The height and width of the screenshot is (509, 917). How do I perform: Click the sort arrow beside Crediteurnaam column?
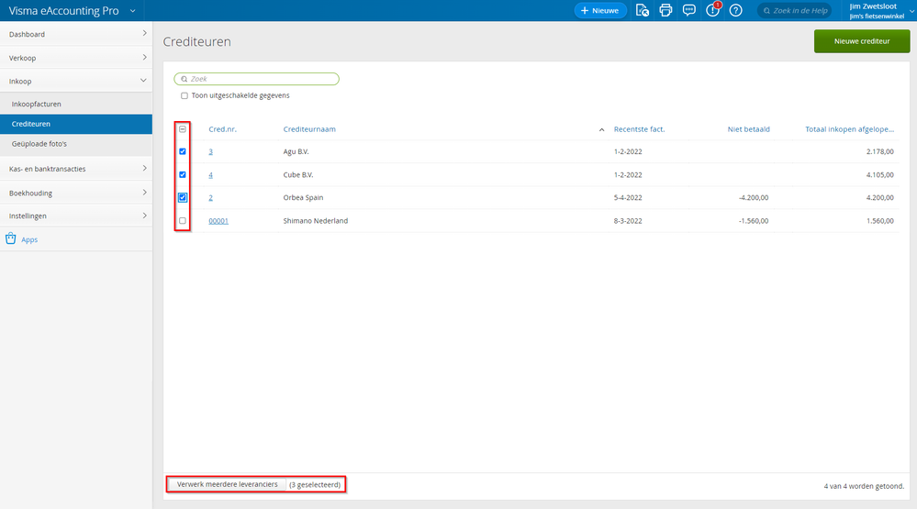coord(602,129)
